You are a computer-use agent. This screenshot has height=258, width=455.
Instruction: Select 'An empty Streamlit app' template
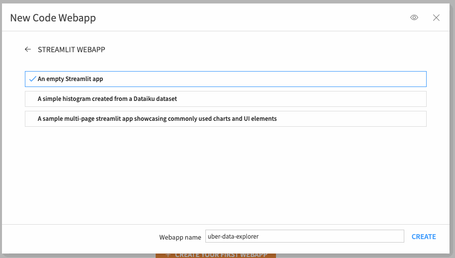(x=225, y=79)
